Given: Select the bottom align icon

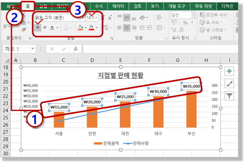Looking at the screenshot, I should point(134,19).
